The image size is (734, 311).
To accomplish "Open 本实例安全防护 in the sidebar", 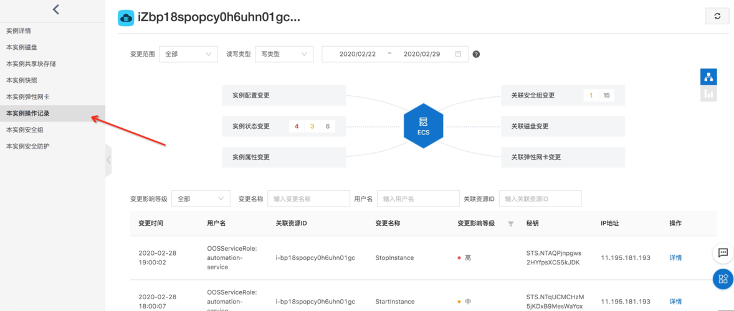I will [x=27, y=146].
